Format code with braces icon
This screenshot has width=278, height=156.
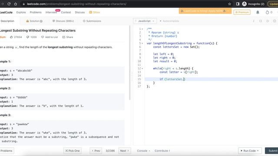click(261, 21)
